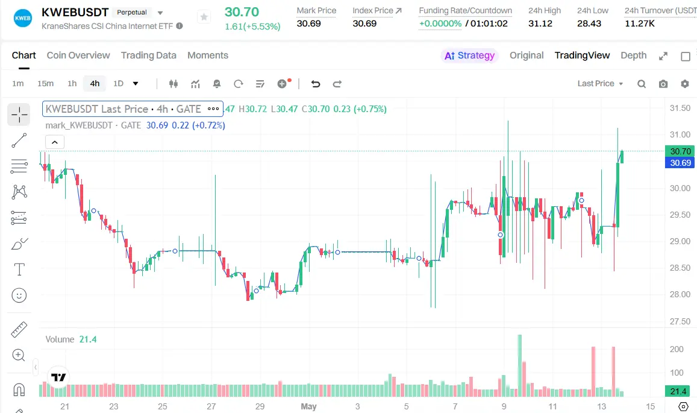Open the indicators menu
This screenshot has height=413, width=697.
pyautogui.click(x=195, y=84)
